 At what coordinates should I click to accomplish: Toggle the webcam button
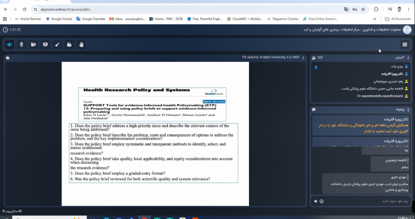click(33, 45)
